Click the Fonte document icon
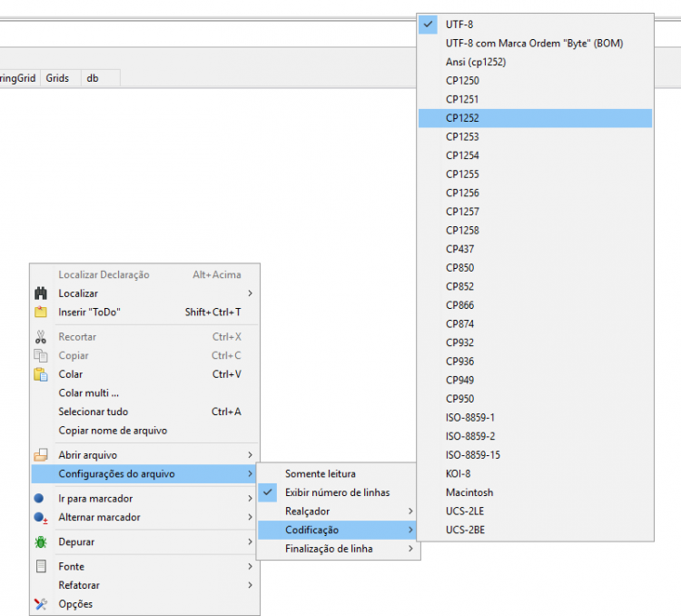 point(41,566)
